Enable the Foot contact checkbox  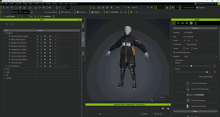pos(184,48)
